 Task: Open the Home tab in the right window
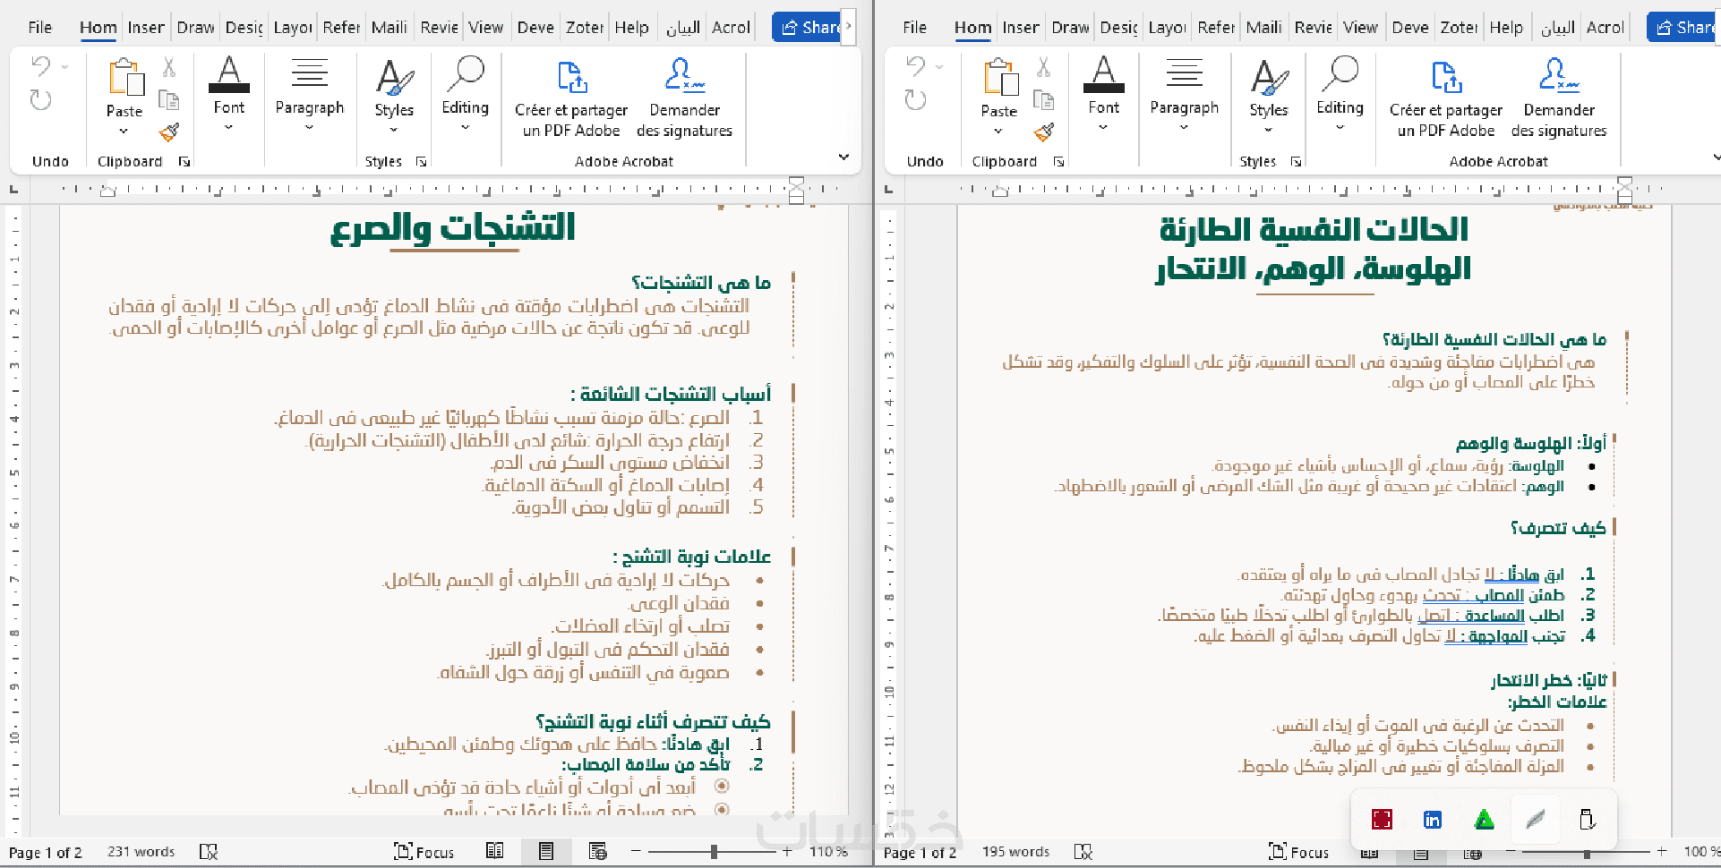tap(972, 28)
